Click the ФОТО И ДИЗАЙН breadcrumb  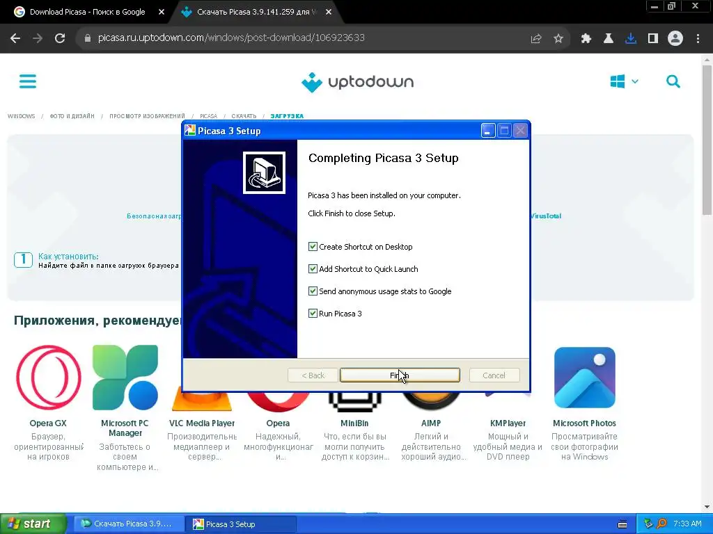pos(72,116)
